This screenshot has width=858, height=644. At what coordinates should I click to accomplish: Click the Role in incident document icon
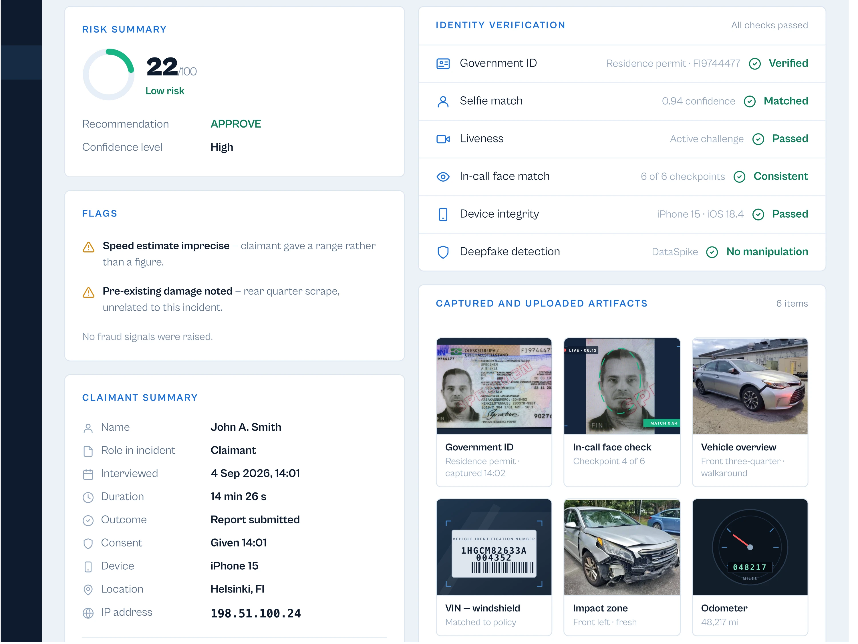coord(88,451)
